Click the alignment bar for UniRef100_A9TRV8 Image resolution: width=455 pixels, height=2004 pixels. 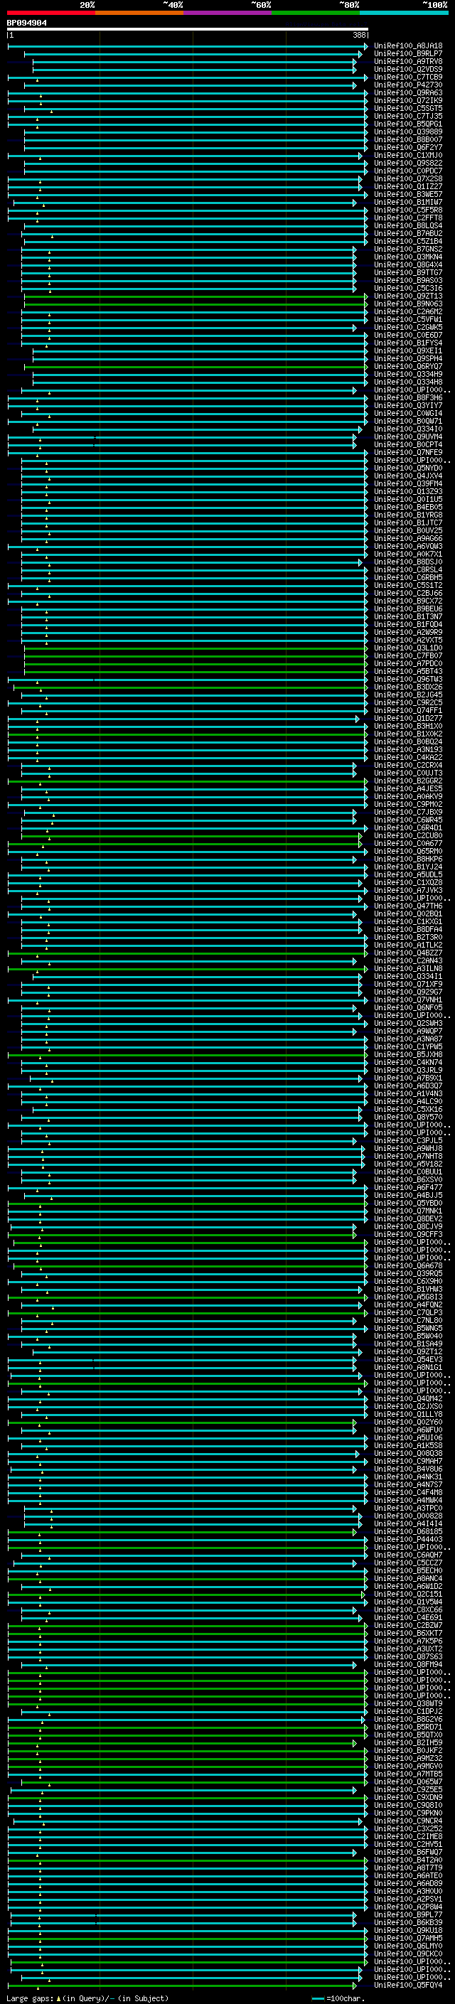(x=195, y=61)
